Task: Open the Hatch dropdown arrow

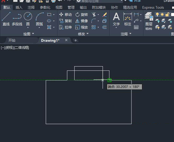Action: pyautogui.click(x=54, y=27)
